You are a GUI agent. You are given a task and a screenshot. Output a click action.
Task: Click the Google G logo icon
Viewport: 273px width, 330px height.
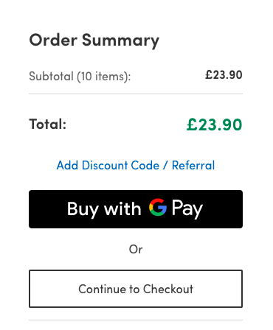coord(158,207)
